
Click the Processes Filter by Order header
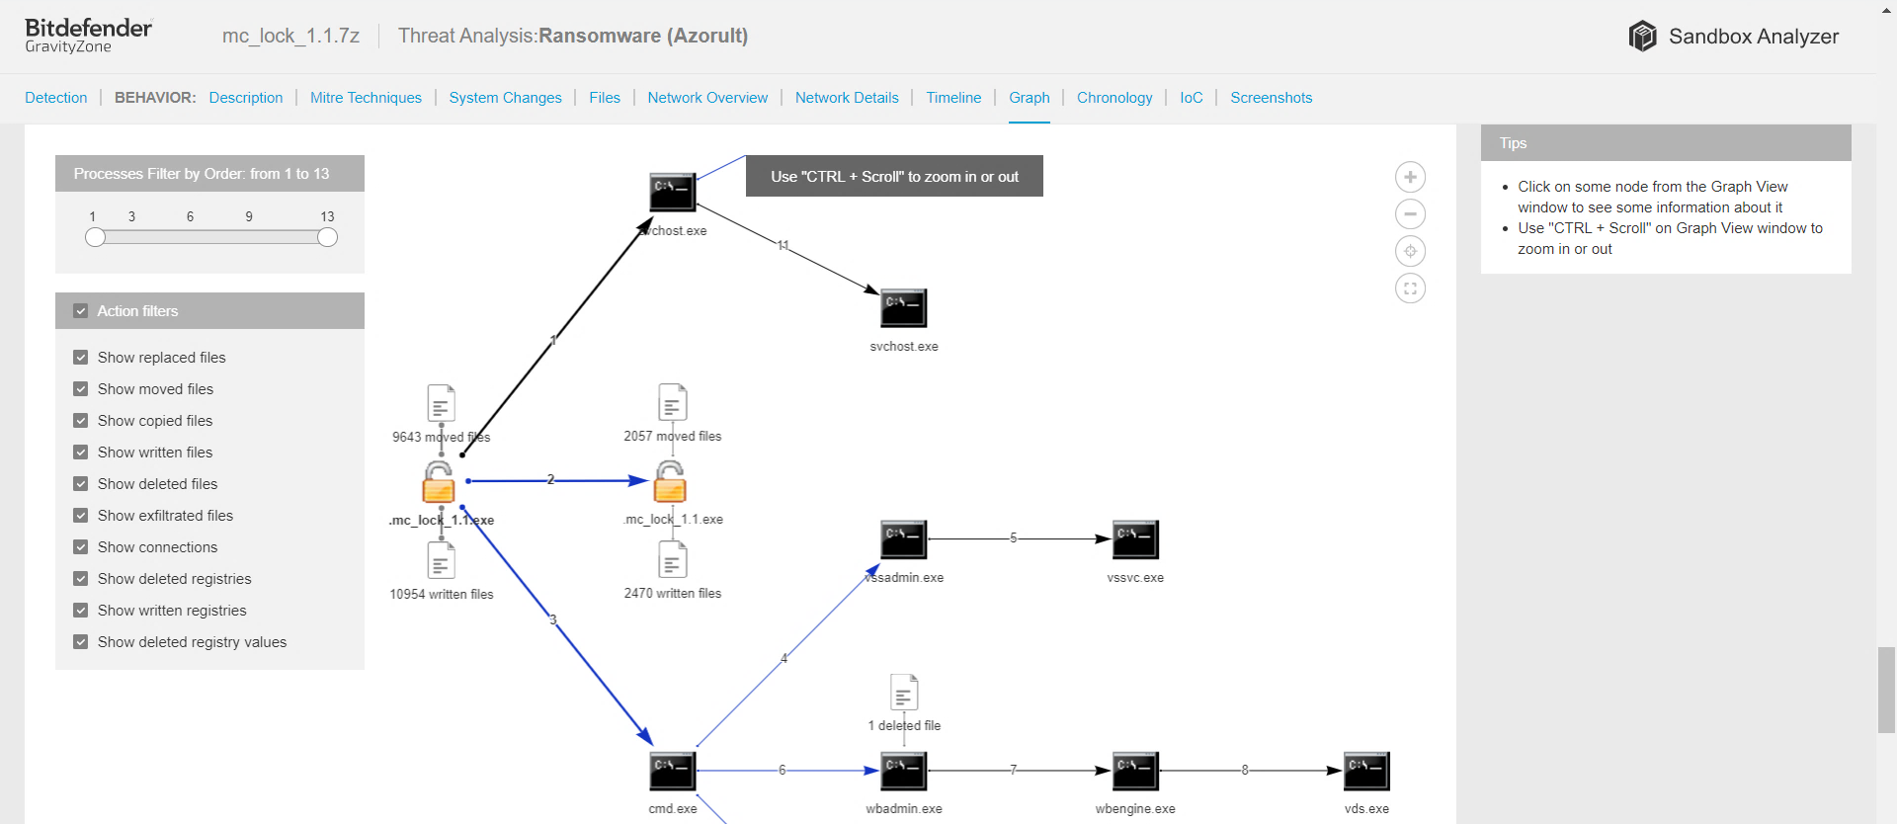tap(209, 174)
